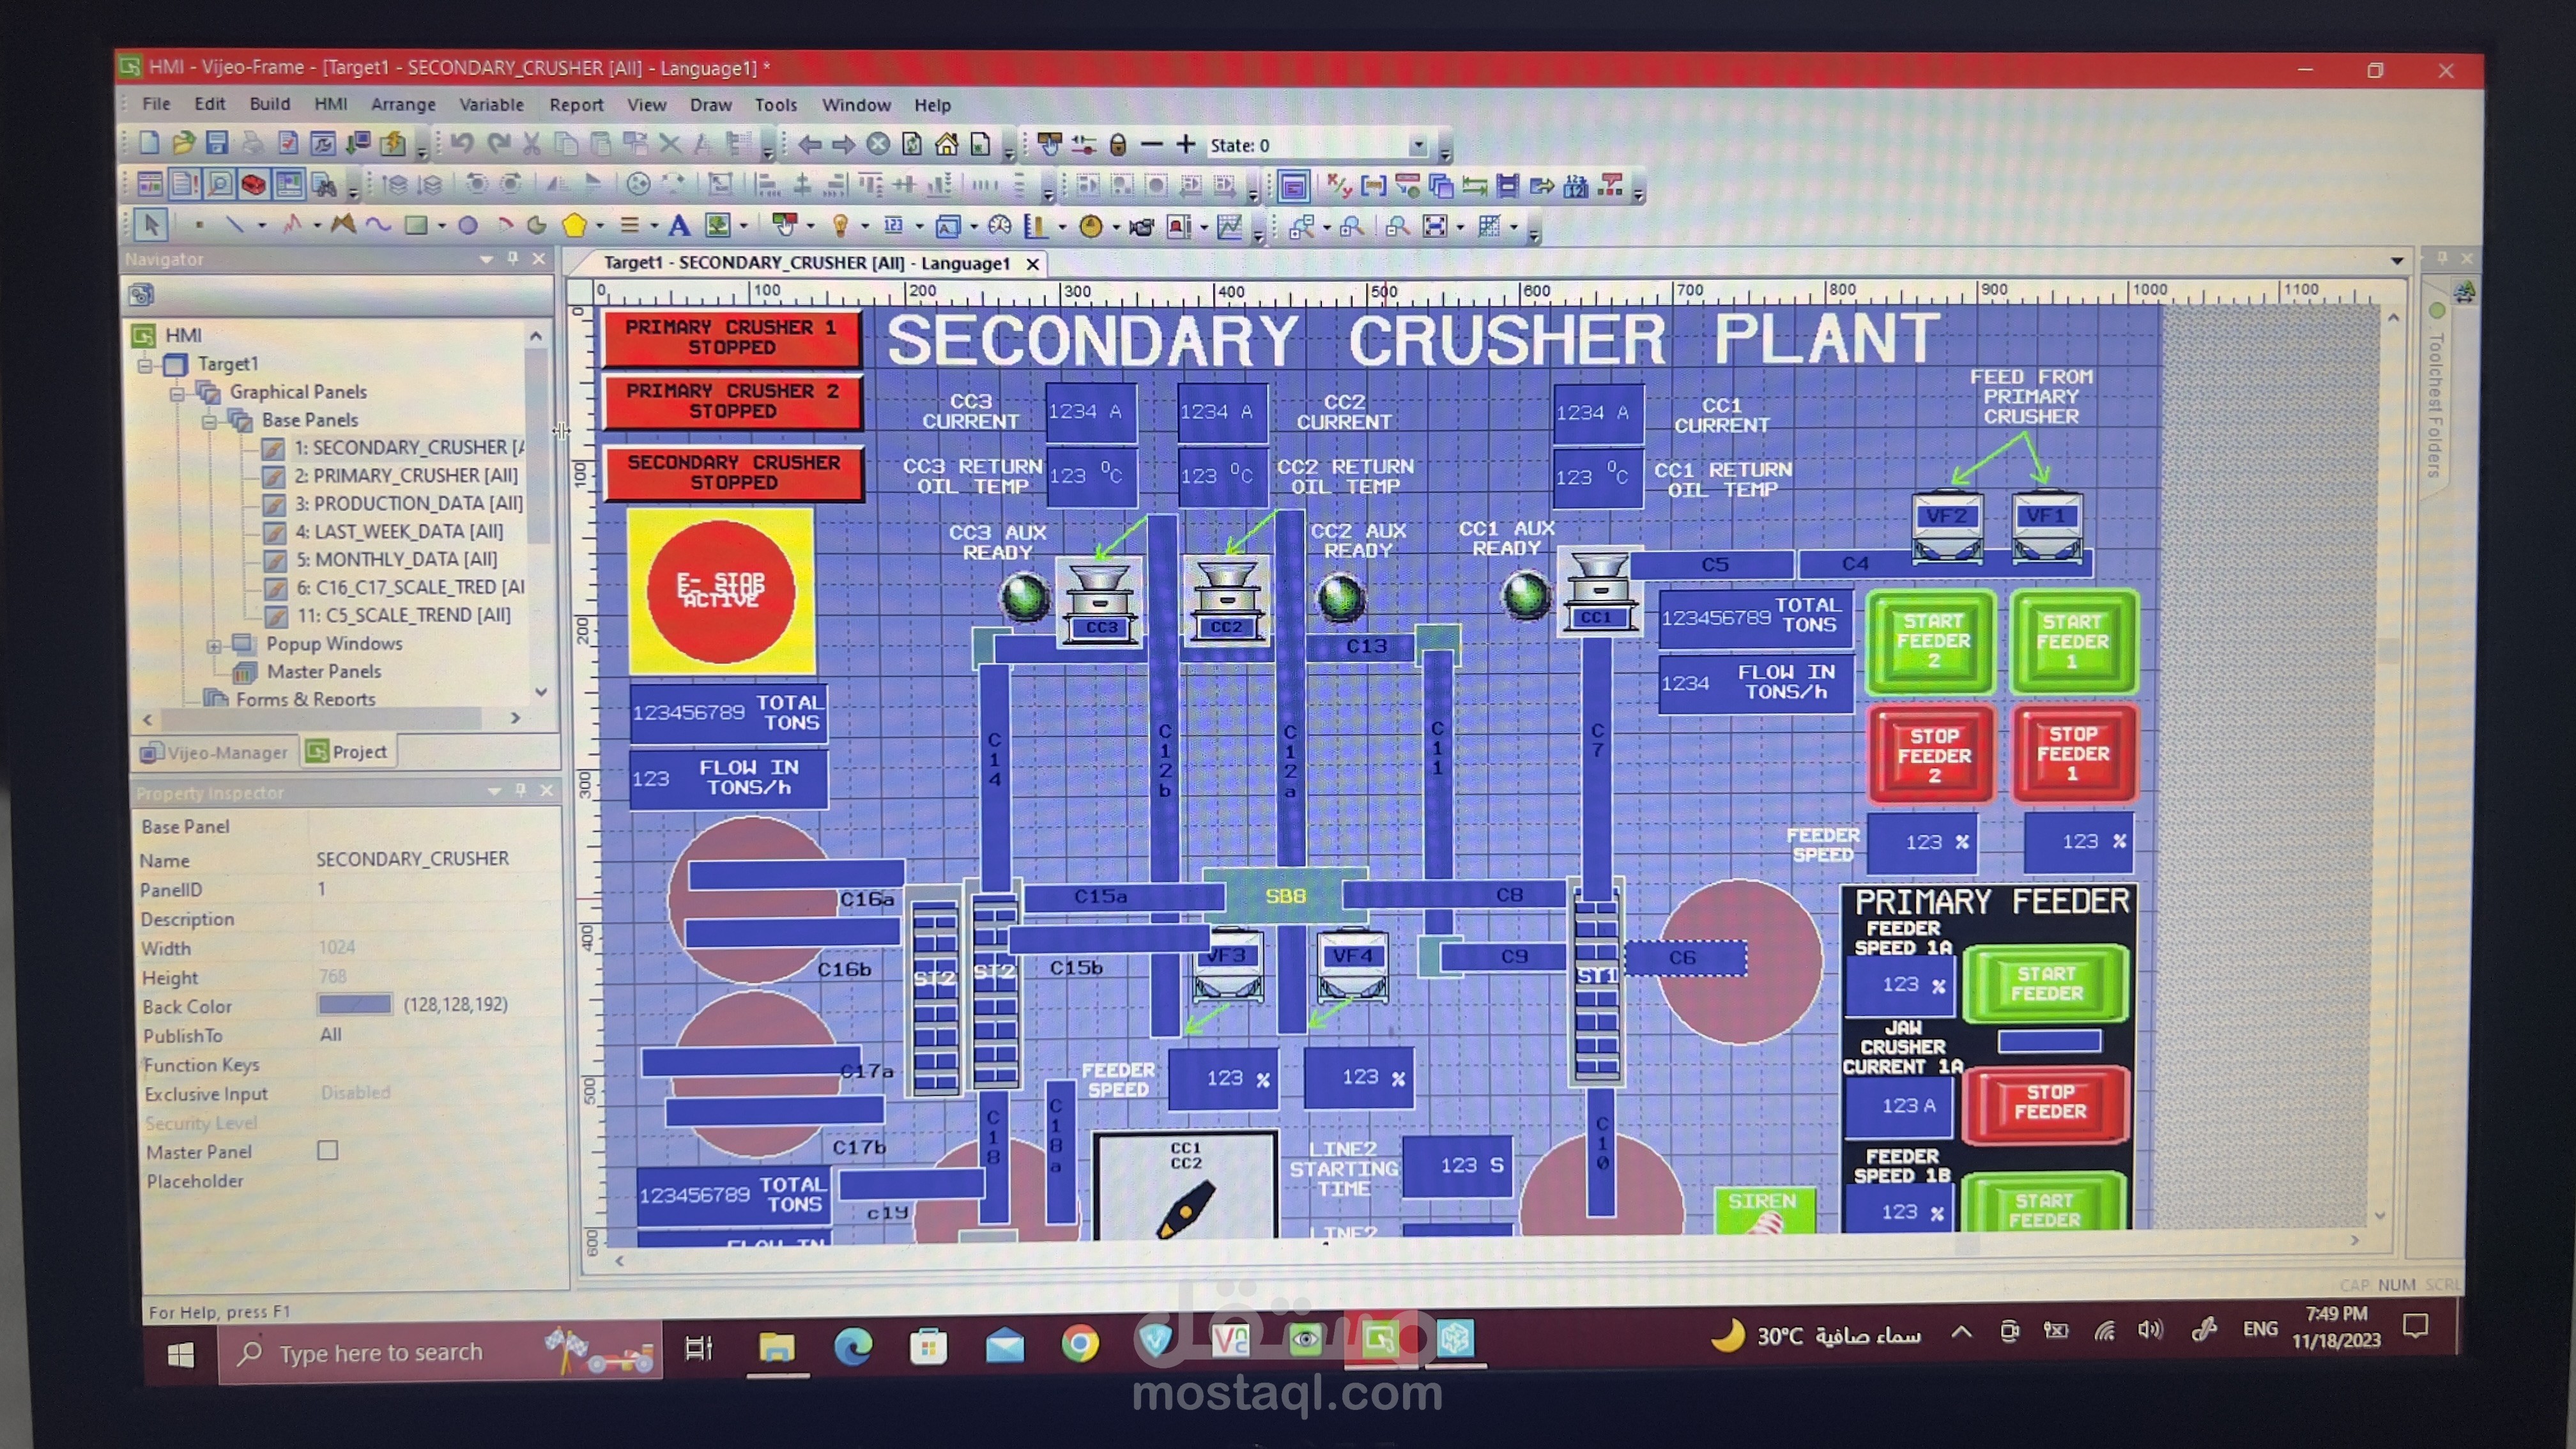Image resolution: width=2576 pixels, height=1449 pixels.
Task: Toggle the lock icon next to State field
Action: pos(1118,144)
